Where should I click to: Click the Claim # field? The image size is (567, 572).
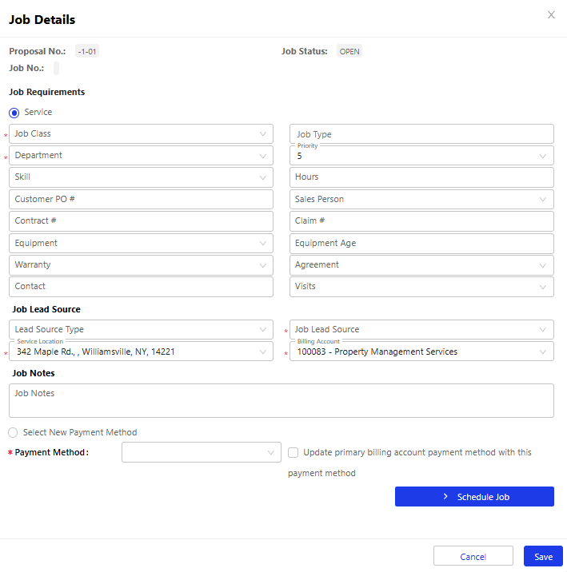[421, 221]
